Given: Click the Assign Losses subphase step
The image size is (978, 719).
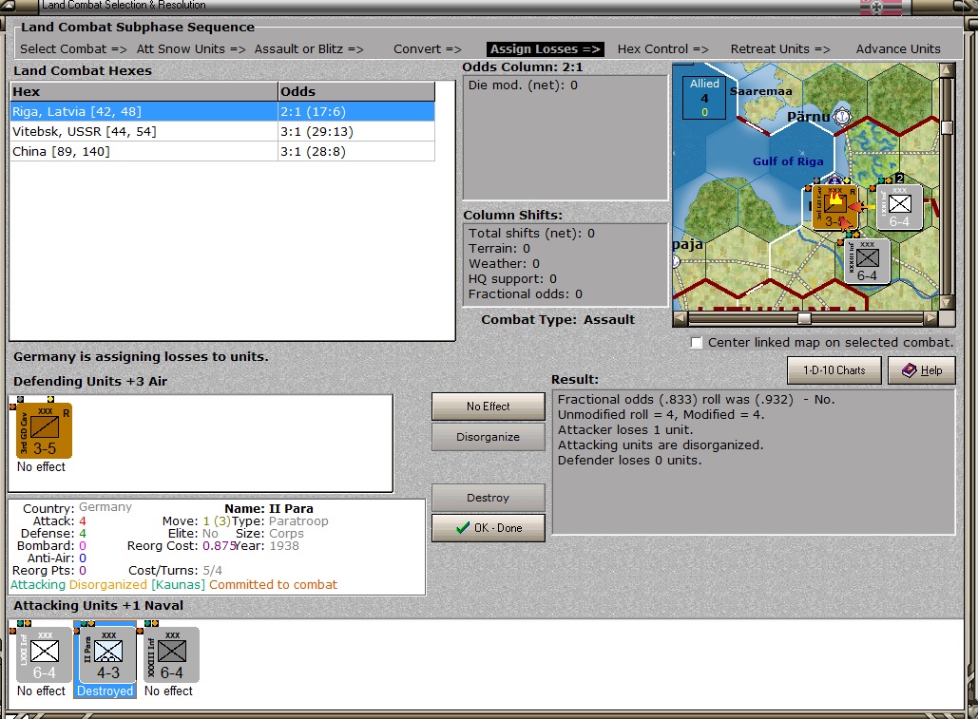Looking at the screenshot, I should 546,48.
